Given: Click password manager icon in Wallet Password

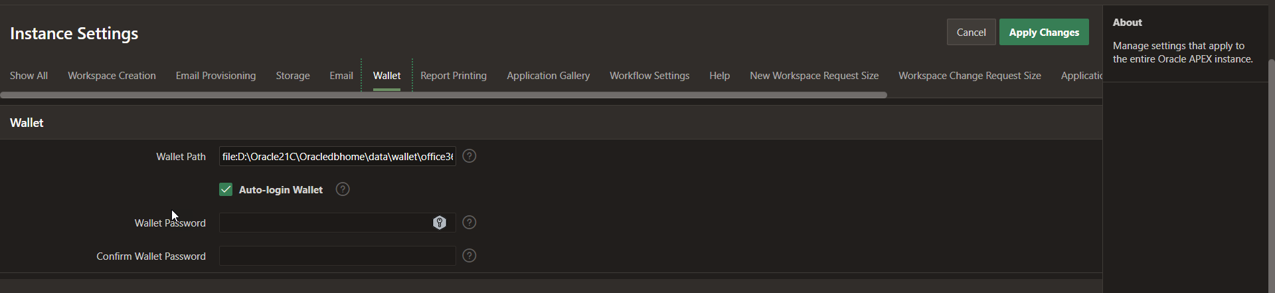Looking at the screenshot, I should coord(440,223).
